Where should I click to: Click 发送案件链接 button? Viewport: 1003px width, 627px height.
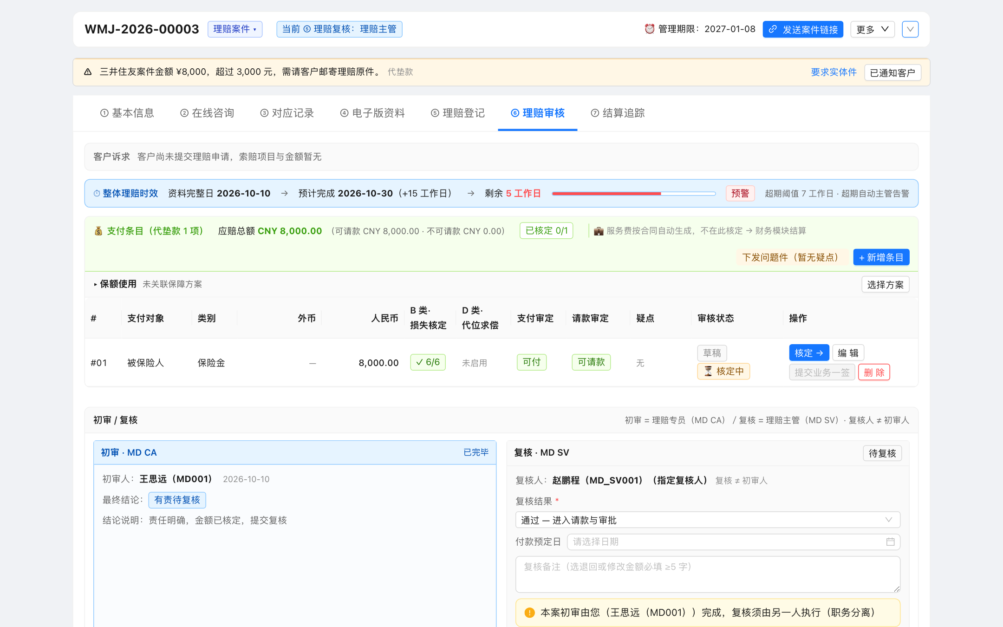tap(803, 29)
